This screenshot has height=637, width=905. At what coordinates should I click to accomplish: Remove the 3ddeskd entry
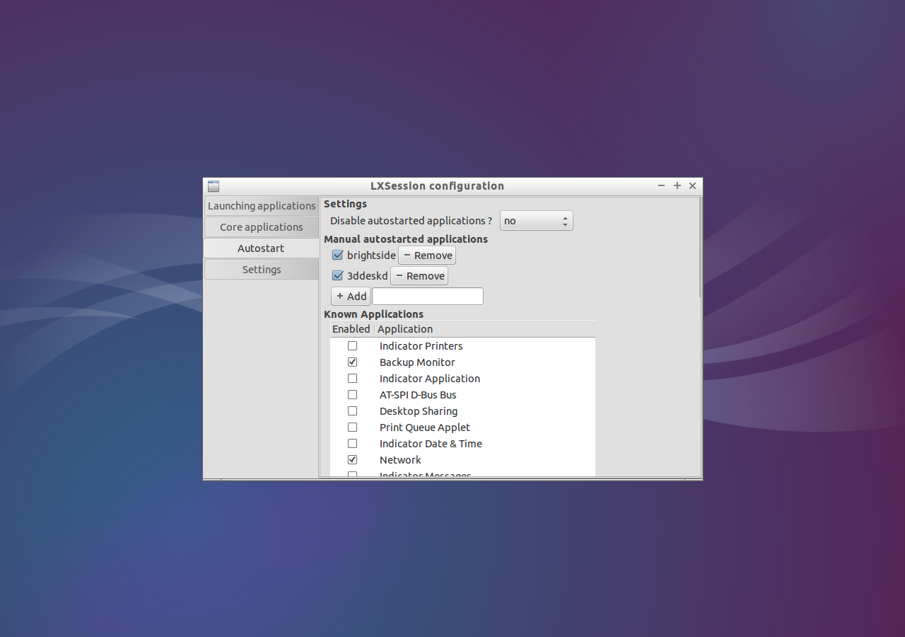coord(419,276)
